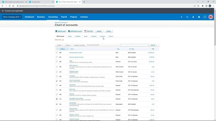This screenshot has height=121, width=216.
Task: Open the Chrome three-dot menu
Action: [214, 6]
